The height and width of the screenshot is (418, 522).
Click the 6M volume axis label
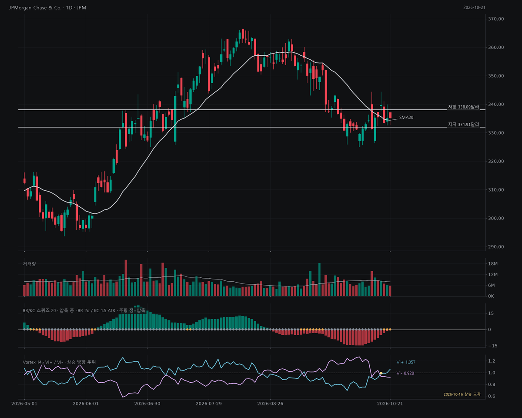[x=492, y=286]
